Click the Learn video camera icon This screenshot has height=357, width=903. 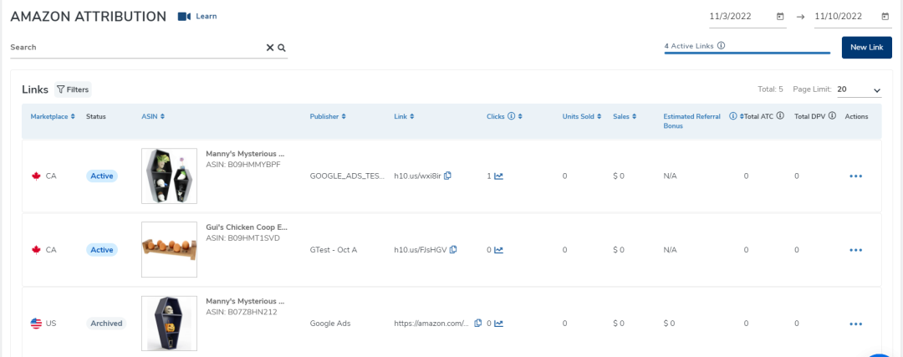pos(184,16)
